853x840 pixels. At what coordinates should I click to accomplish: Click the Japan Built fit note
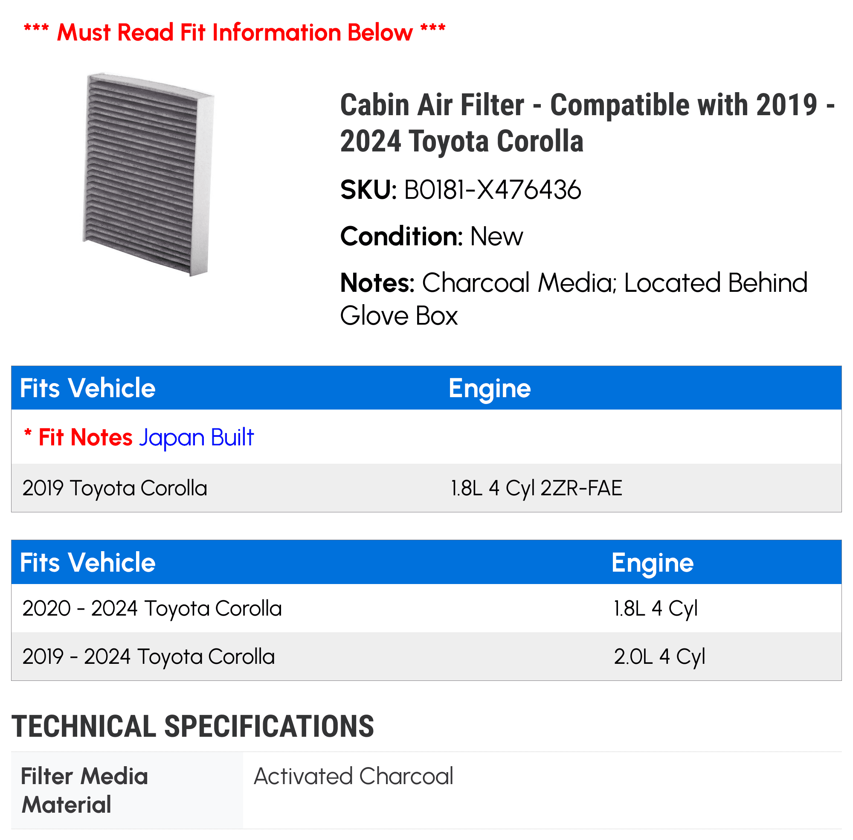[x=196, y=437]
